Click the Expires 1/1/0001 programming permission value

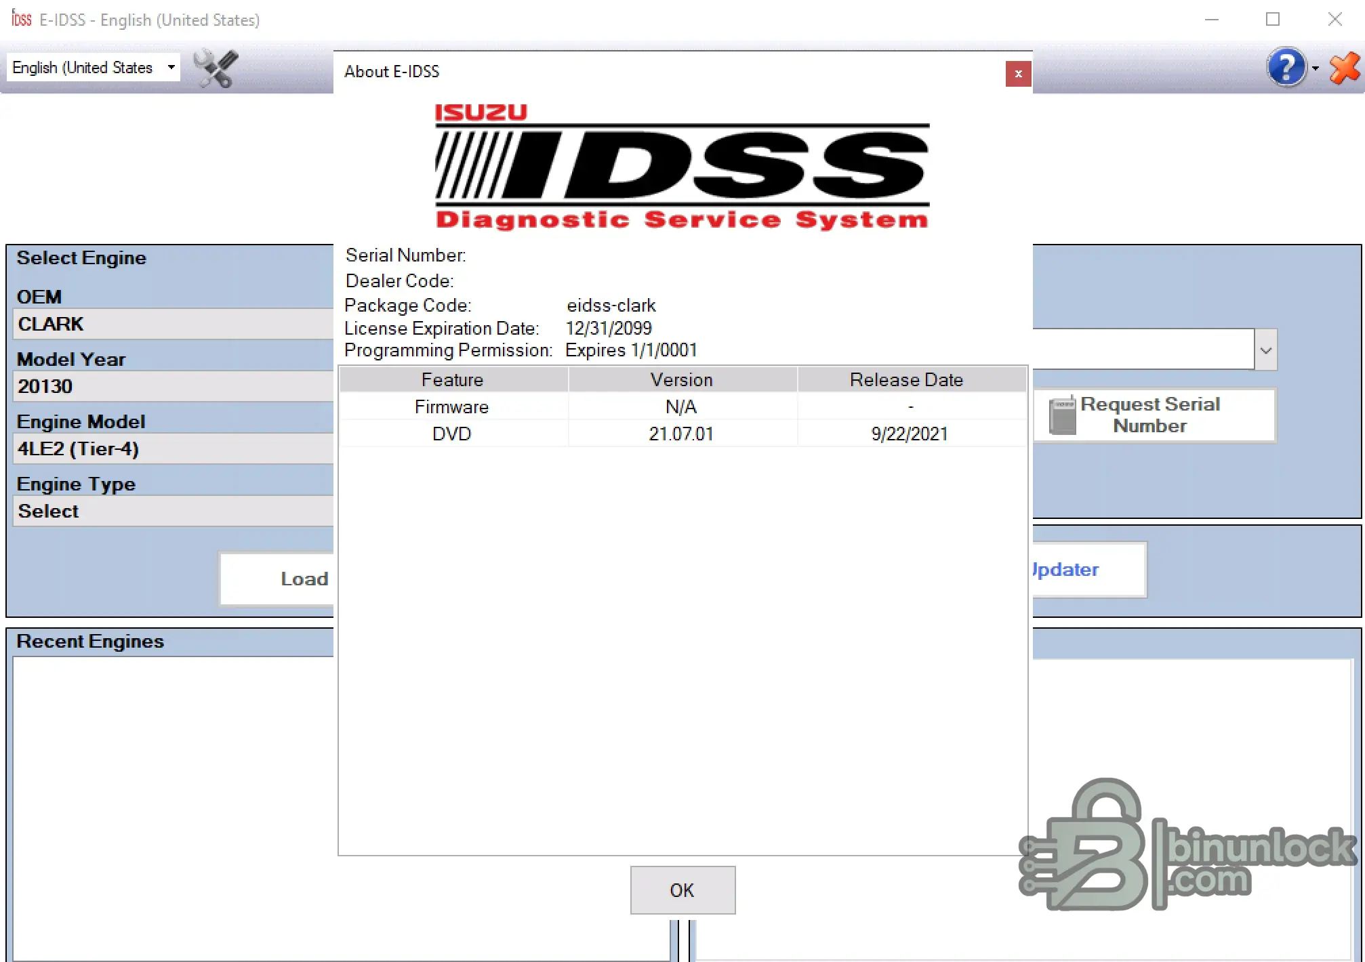(x=631, y=350)
